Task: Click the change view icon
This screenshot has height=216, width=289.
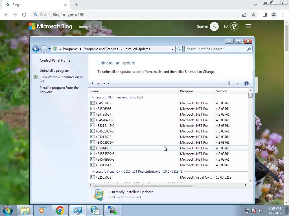Action: [x=230, y=83]
